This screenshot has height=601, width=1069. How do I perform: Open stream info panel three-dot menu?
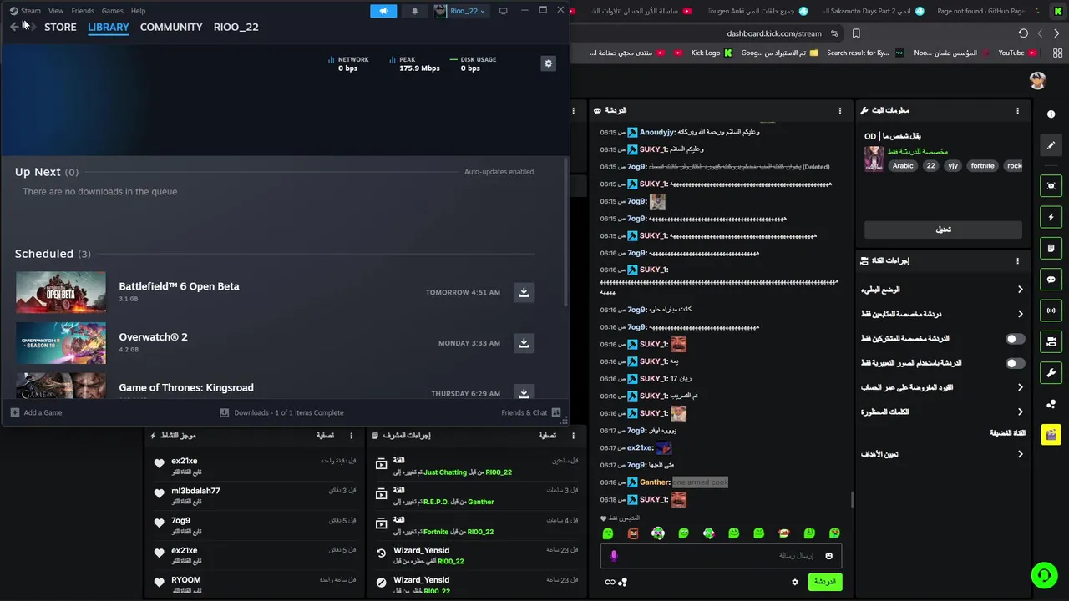click(x=1017, y=110)
